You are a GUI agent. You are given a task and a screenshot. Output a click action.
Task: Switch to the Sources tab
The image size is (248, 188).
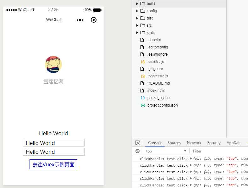tap(174, 143)
